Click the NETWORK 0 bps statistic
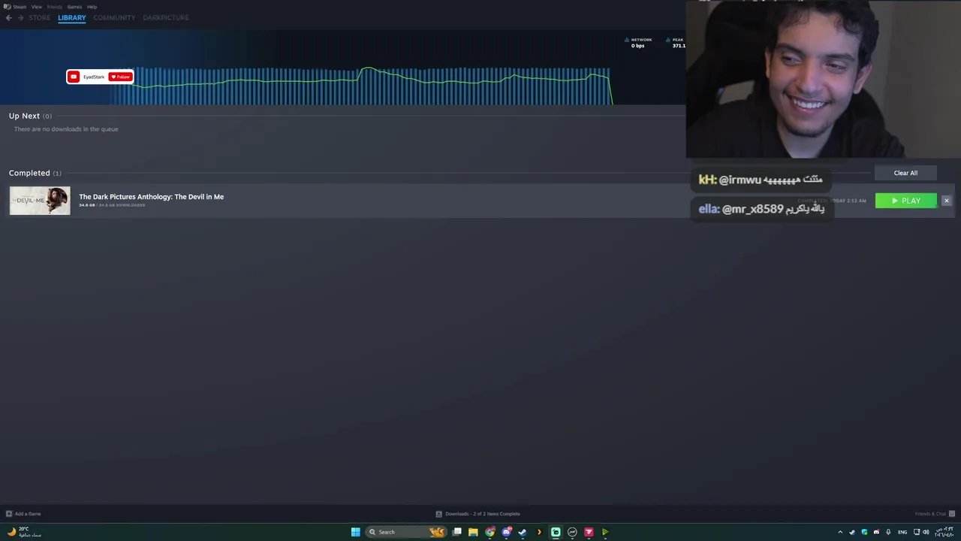 [x=638, y=43]
